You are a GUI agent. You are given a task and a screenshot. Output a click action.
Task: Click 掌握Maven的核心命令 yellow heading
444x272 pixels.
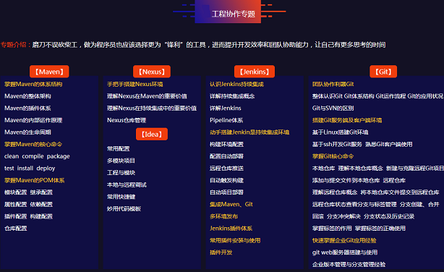pos(33,144)
